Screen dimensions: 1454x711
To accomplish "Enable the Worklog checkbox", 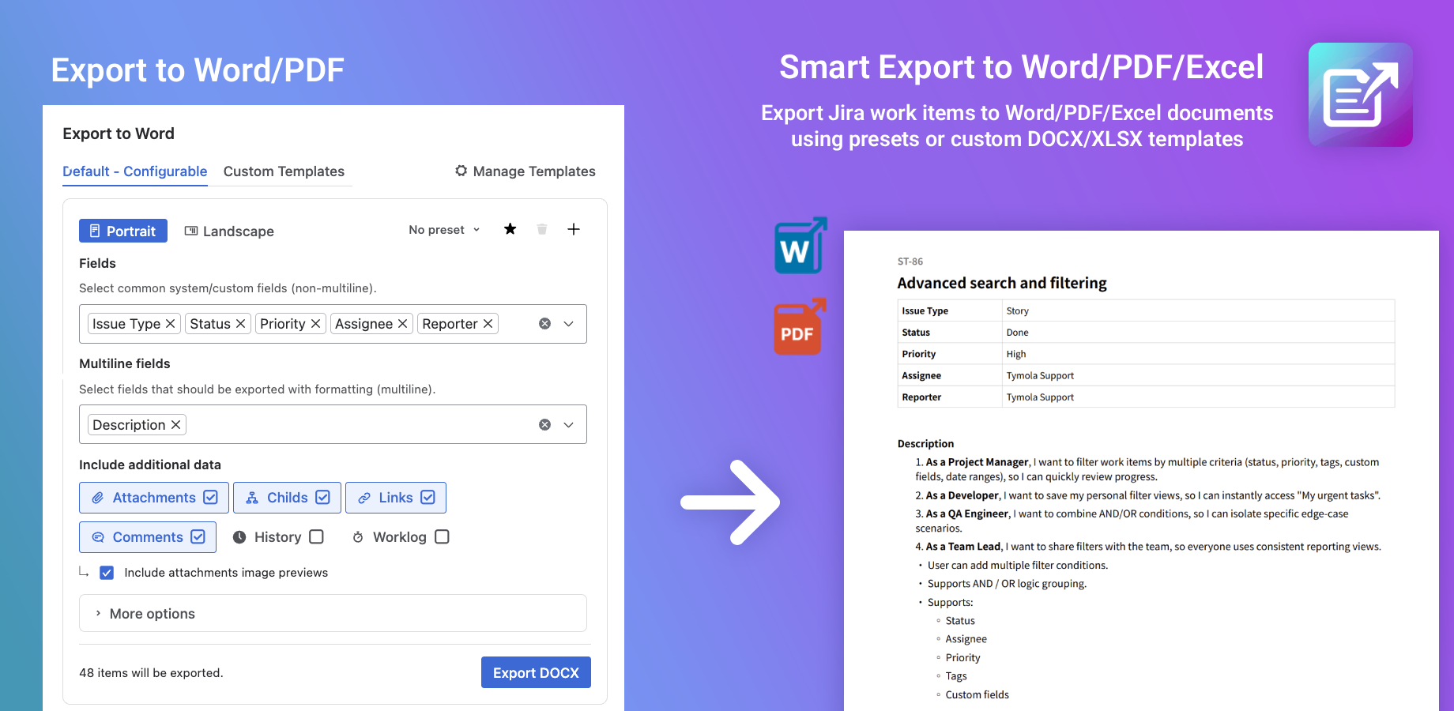I will click(x=442, y=537).
